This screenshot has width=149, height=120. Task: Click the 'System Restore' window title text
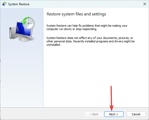(19, 4)
